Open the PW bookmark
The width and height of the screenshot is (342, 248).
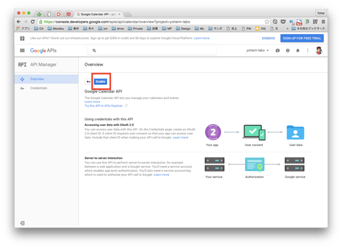[246, 29]
